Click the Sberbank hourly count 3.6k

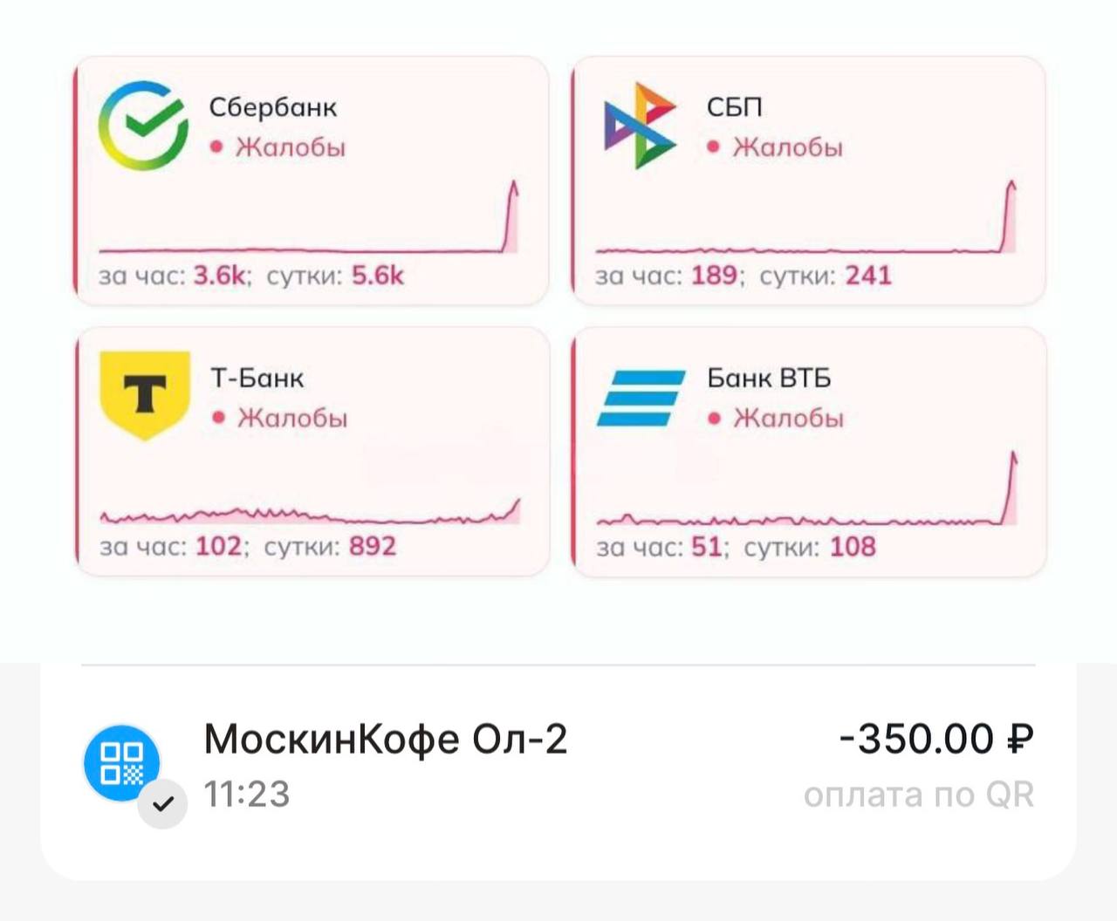(220, 276)
